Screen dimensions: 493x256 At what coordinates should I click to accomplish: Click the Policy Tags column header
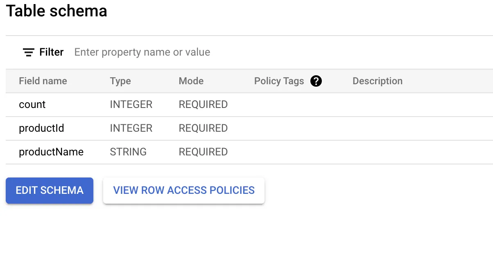click(279, 81)
